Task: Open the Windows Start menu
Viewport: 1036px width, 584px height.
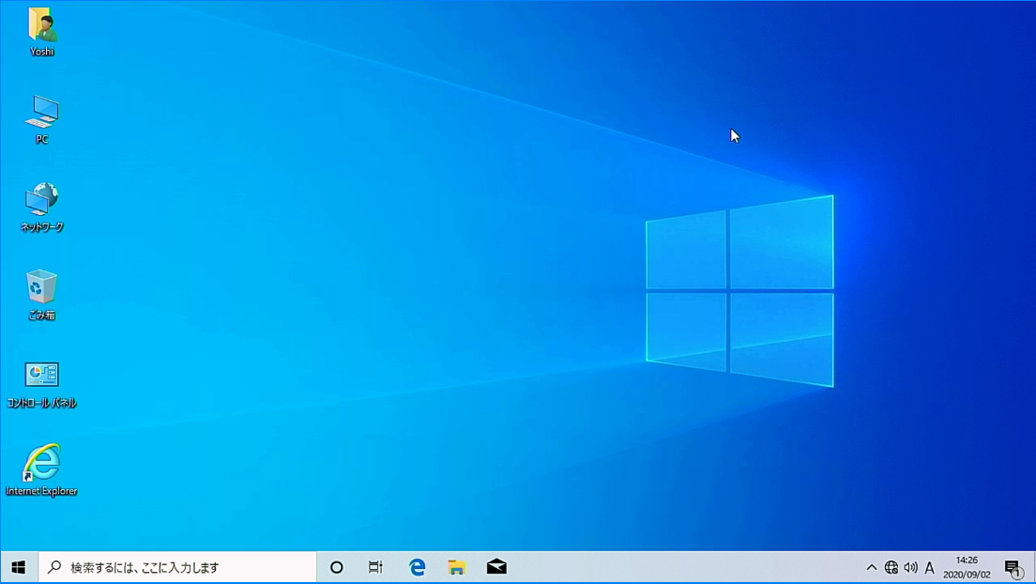Action: [x=19, y=567]
